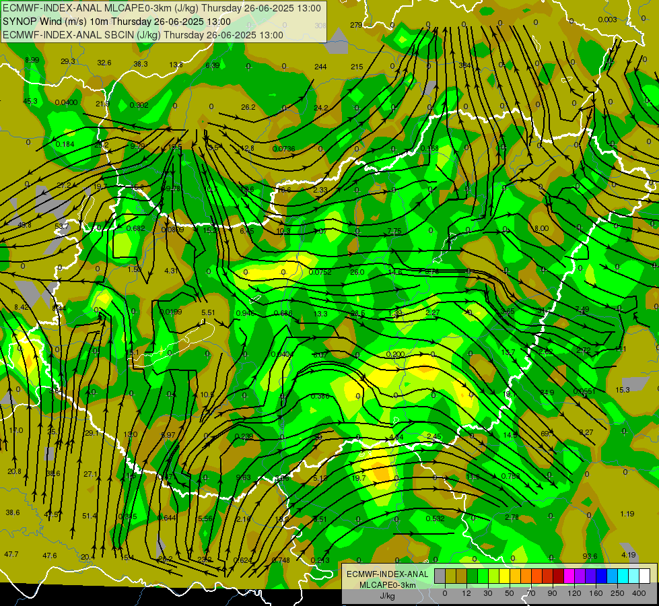
Task: Click the map value '0.532'
Action: tap(435, 518)
